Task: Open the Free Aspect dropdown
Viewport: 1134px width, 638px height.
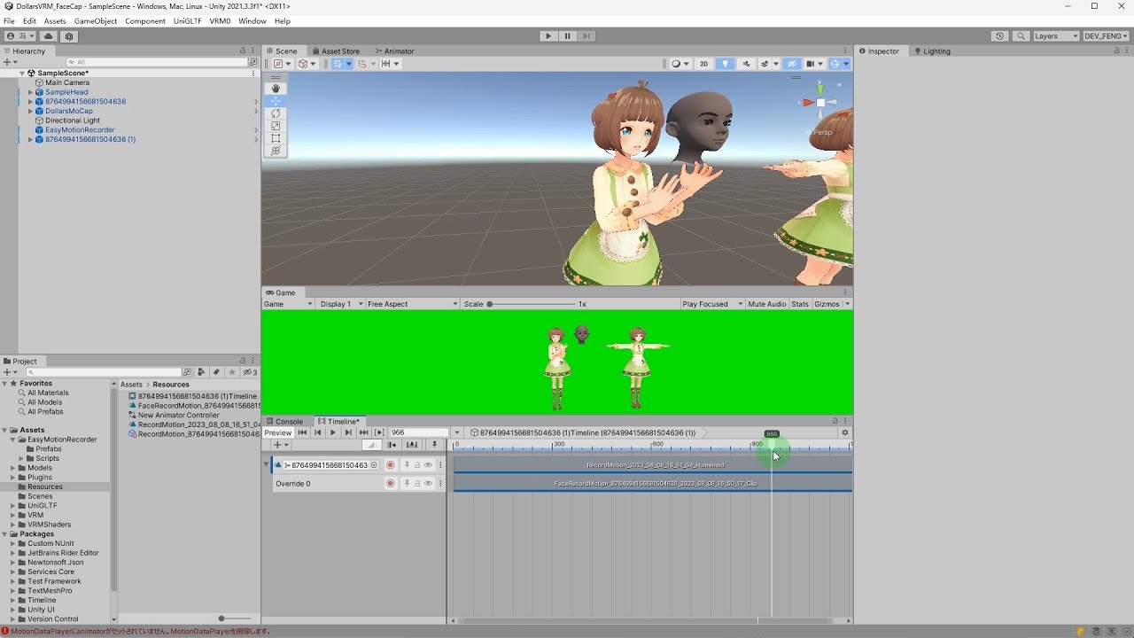Action: point(413,304)
